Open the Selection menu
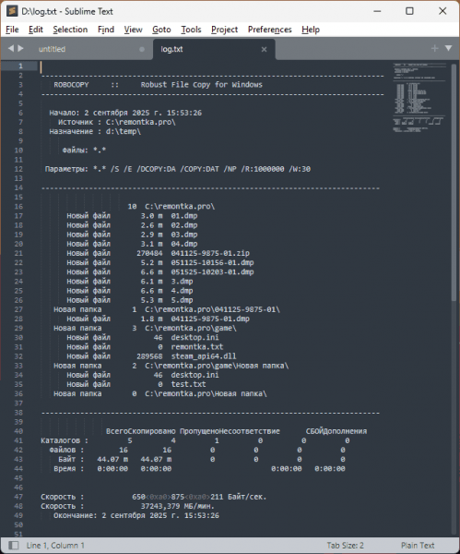 [70, 30]
